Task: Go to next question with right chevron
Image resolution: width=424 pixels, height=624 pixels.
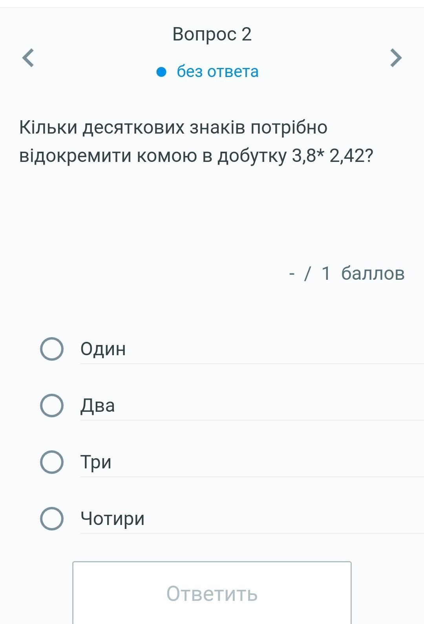Action: 396,58
